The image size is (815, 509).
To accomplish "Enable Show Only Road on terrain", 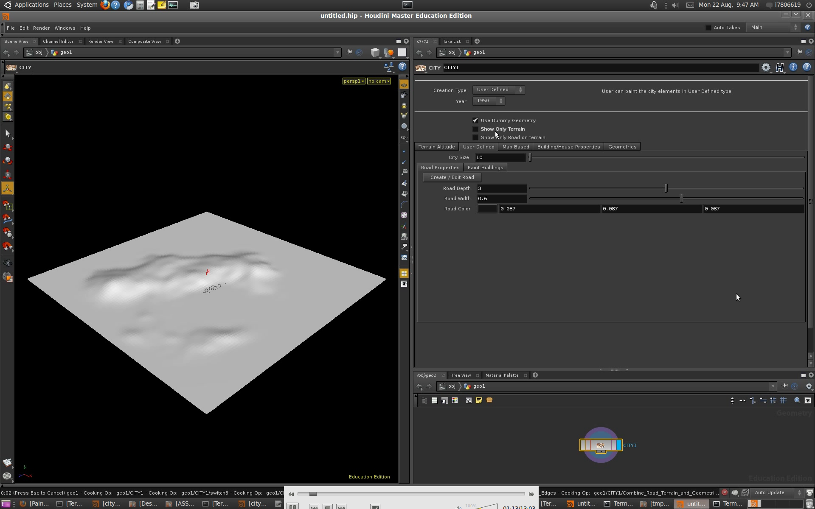I will point(475,137).
